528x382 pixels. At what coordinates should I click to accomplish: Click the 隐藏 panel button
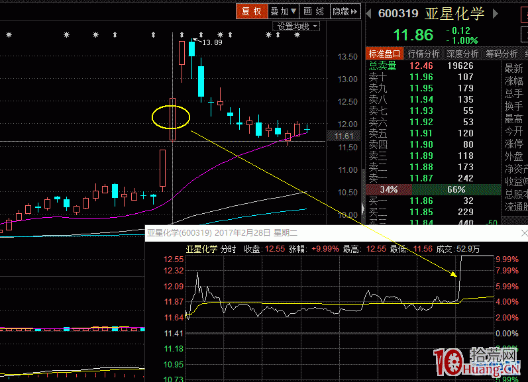click(x=345, y=11)
